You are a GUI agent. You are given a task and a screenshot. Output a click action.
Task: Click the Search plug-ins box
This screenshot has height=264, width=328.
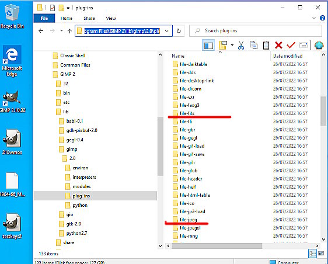point(256,31)
